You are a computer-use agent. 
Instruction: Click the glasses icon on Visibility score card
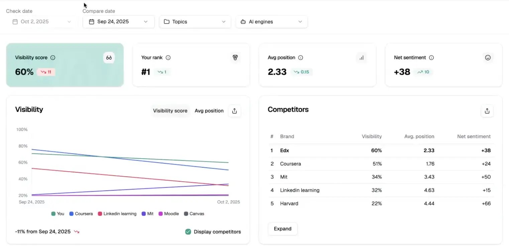[x=109, y=58]
